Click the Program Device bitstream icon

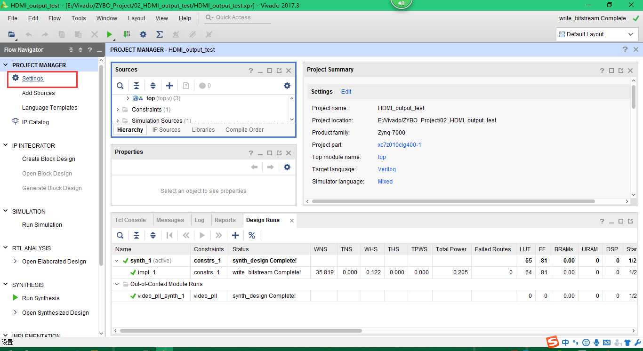pyautogui.click(x=127, y=34)
